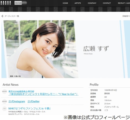Click the 身長 label
This screenshot has height=120, width=130.
[92, 100]
